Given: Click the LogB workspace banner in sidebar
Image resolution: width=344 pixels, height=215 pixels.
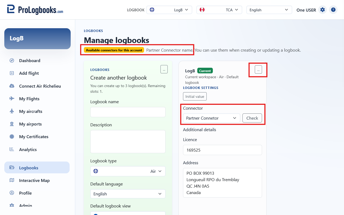Looking at the screenshot, I should click(37, 39).
